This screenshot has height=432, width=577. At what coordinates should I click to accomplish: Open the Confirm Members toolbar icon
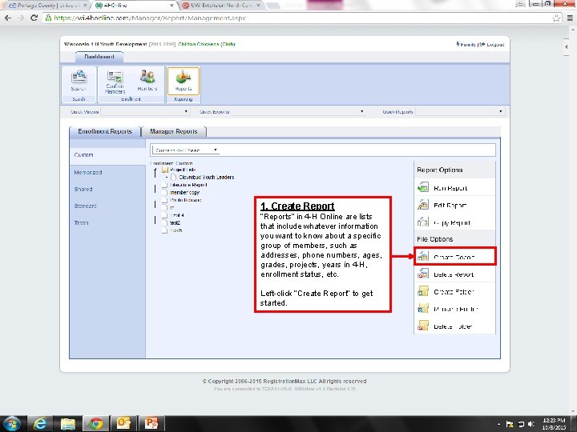point(115,81)
